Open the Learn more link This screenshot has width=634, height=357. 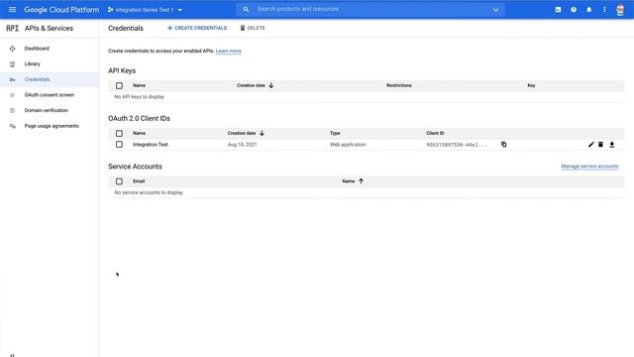click(229, 51)
